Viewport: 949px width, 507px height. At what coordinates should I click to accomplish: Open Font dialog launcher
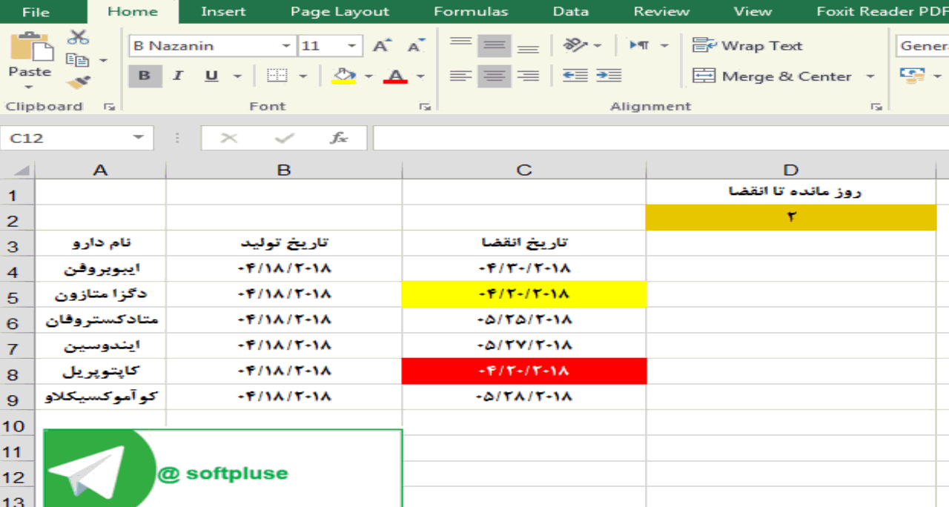(425, 107)
